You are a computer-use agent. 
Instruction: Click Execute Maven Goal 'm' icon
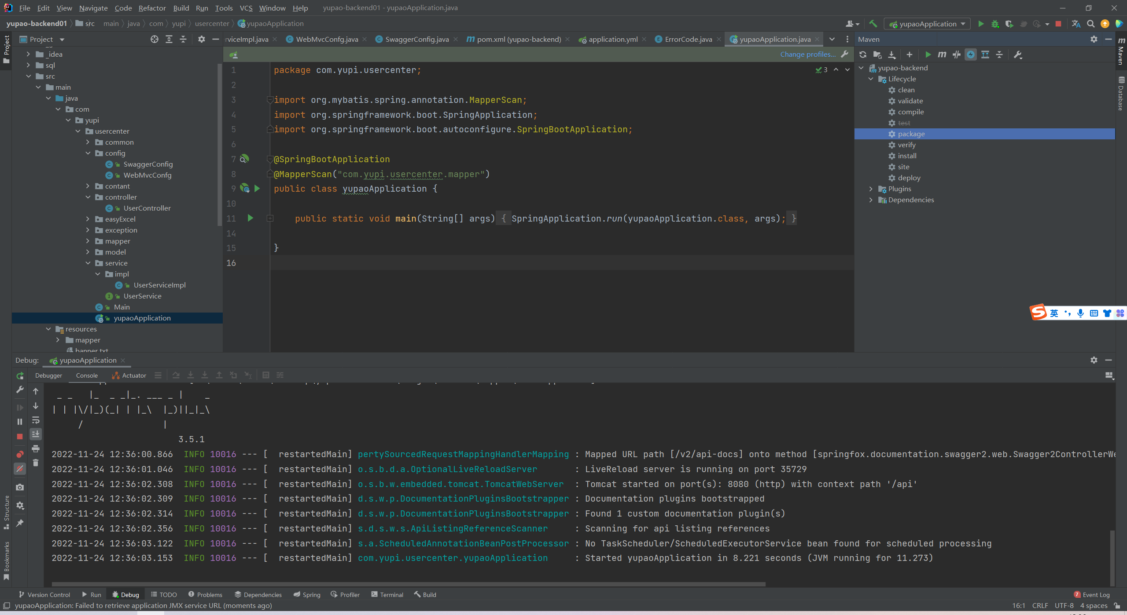(x=942, y=55)
